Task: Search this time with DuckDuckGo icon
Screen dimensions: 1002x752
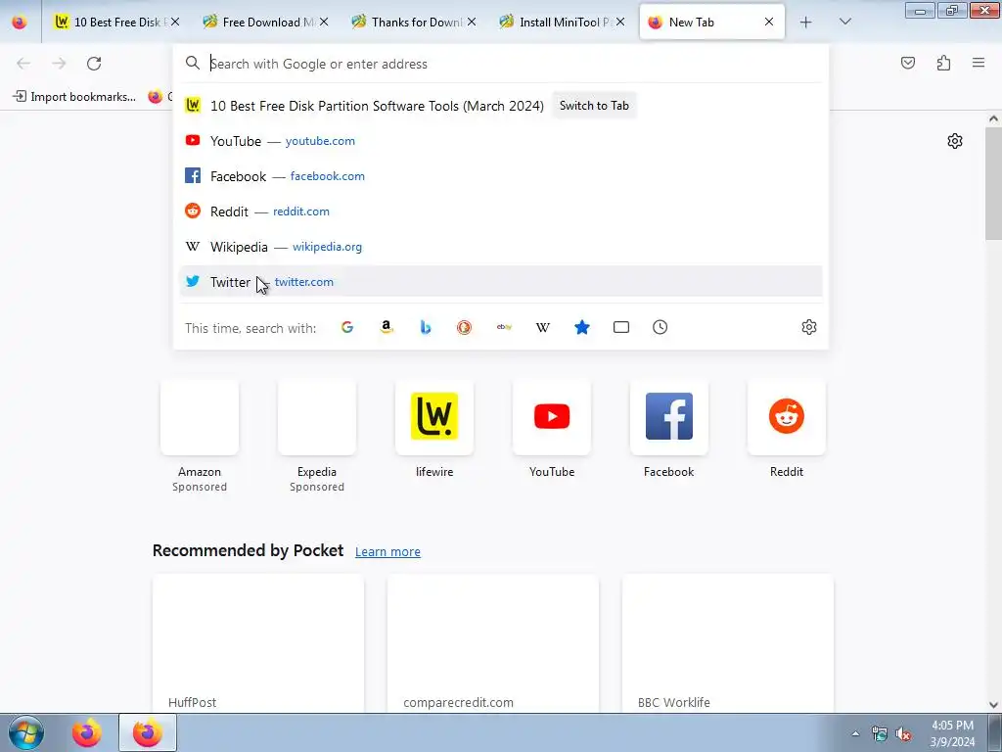Action: coord(465,327)
